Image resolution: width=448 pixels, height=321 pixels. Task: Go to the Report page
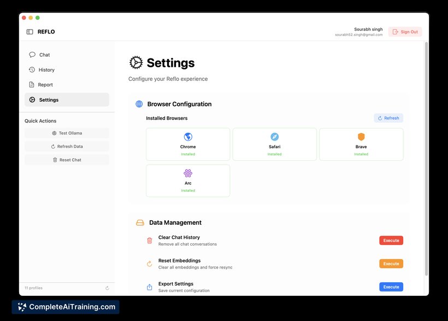pyautogui.click(x=67, y=85)
